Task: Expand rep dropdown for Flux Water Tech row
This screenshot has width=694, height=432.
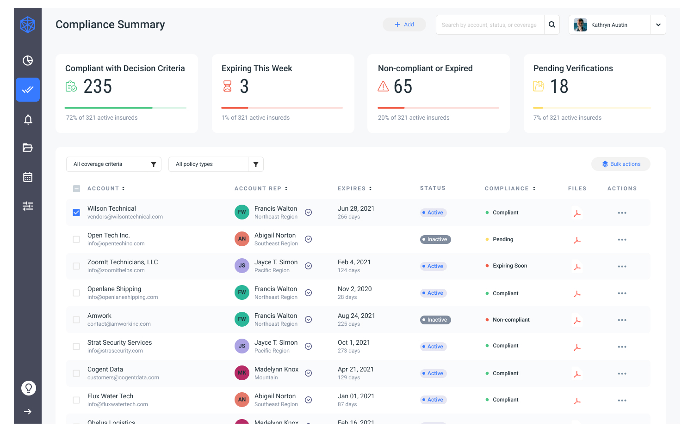Action: [x=309, y=400]
